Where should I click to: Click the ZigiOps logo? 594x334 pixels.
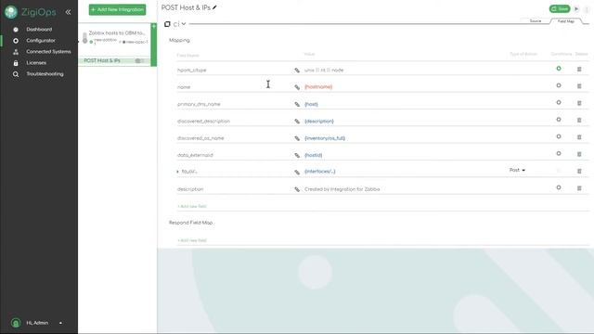tap(31, 12)
